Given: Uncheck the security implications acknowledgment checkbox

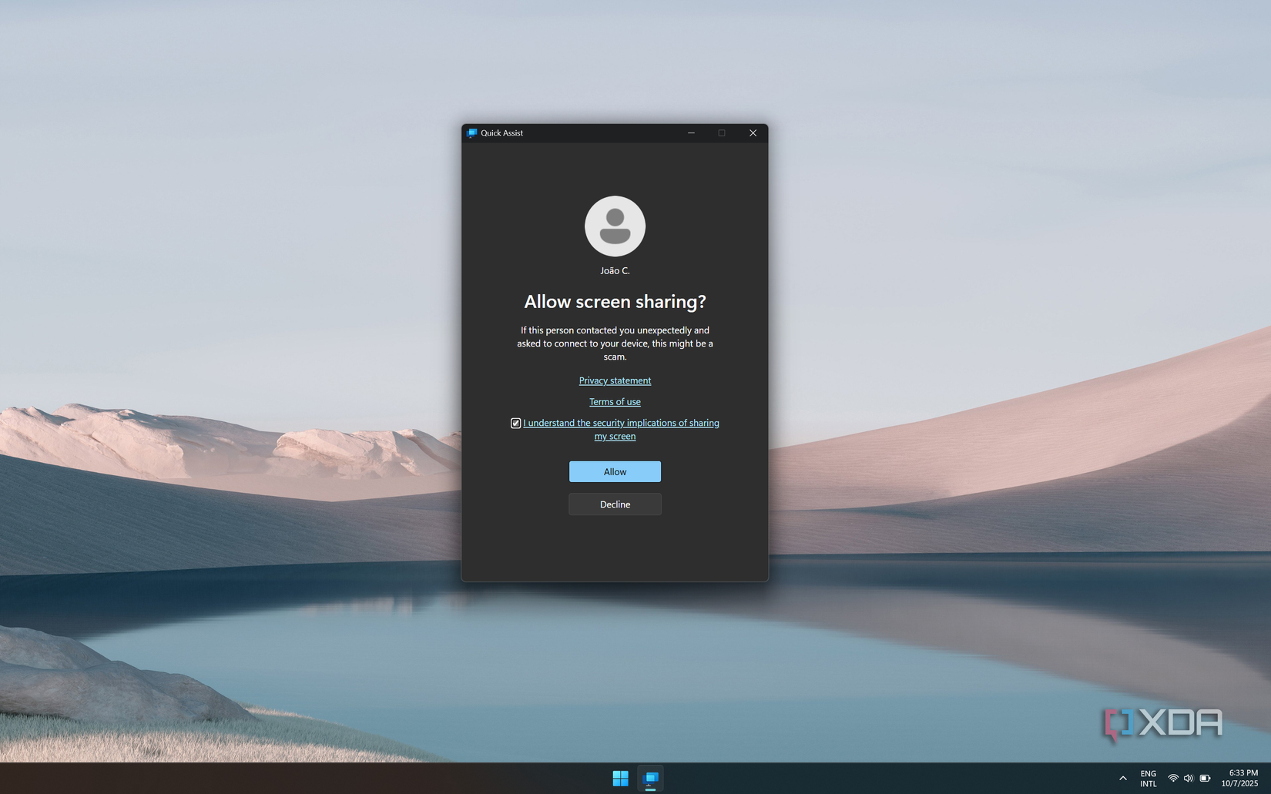Looking at the screenshot, I should point(515,423).
